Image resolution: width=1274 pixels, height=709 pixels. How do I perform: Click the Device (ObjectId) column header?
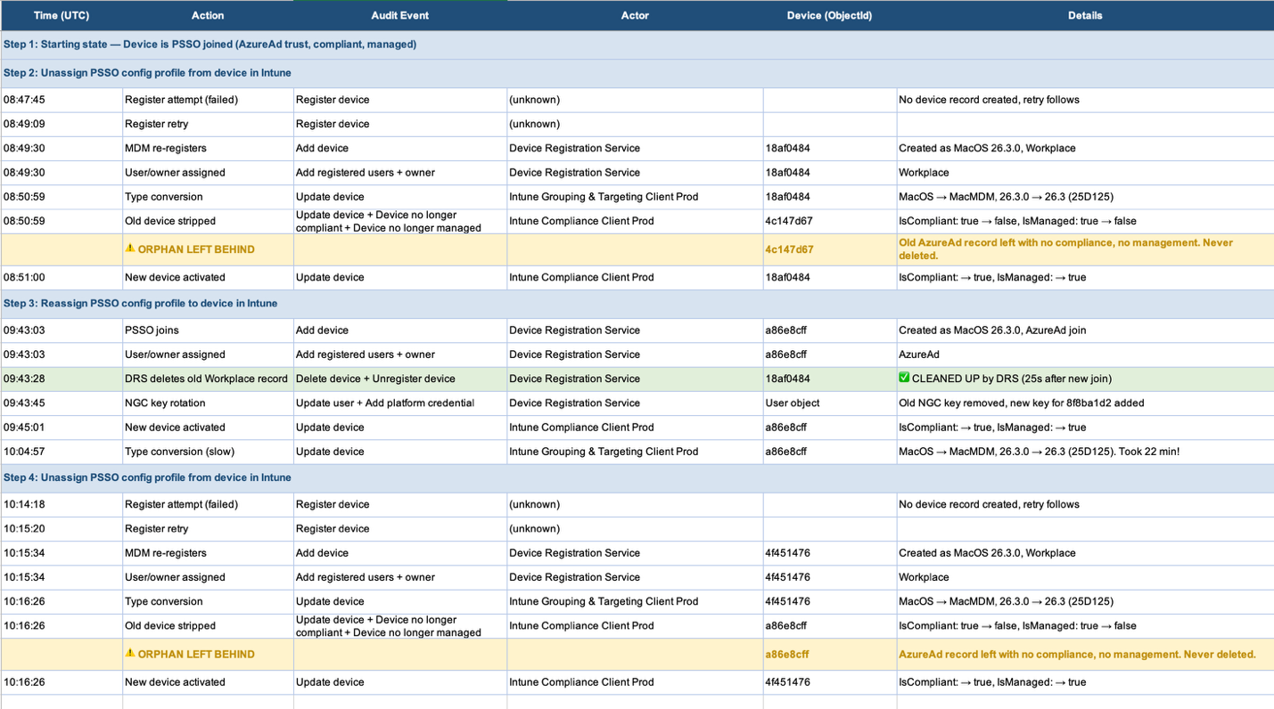pos(829,15)
